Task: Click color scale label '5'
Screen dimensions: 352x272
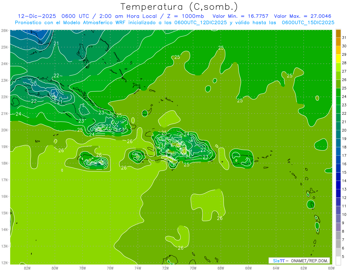Action: tap(343, 257)
